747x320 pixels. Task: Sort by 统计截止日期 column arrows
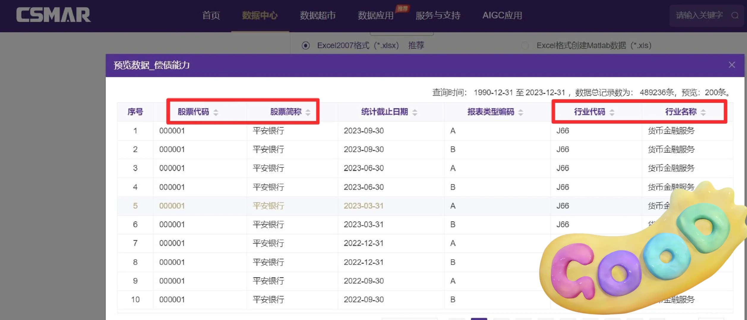point(415,112)
